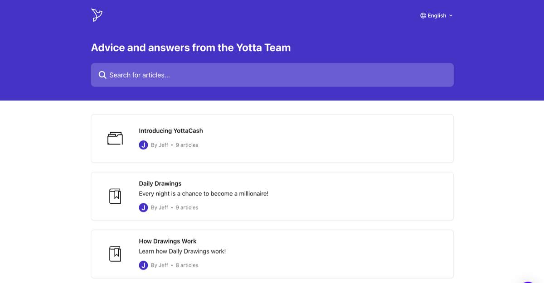Image resolution: width=544 pixels, height=283 pixels.
Task: Click Jeff's avatar on Introducing YottaCash card
Action: click(x=143, y=145)
